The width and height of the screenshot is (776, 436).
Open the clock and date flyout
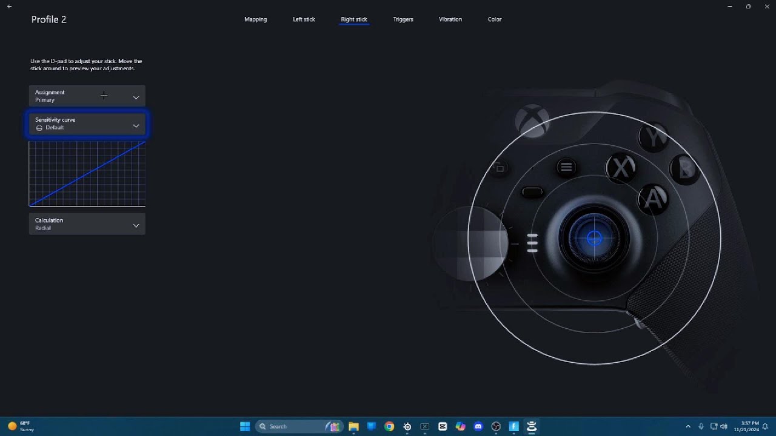pos(746,426)
